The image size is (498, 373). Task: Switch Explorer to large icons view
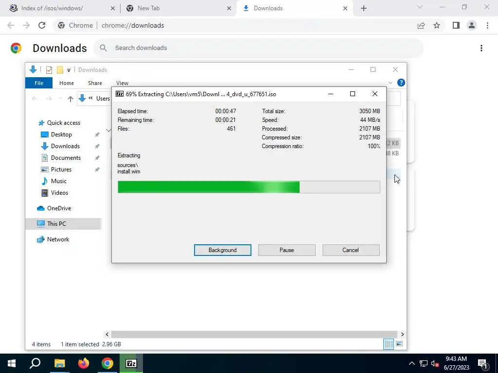coord(399,344)
